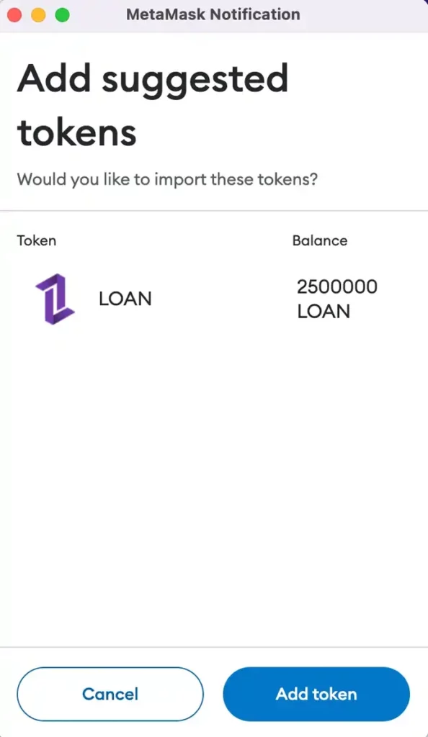
Task: Confirm with the Add token button
Action: pos(316,694)
